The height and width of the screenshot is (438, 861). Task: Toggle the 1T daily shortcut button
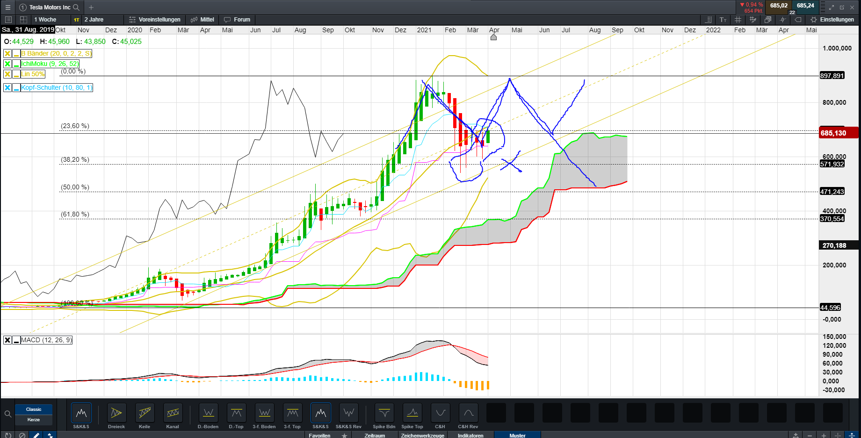click(77, 20)
